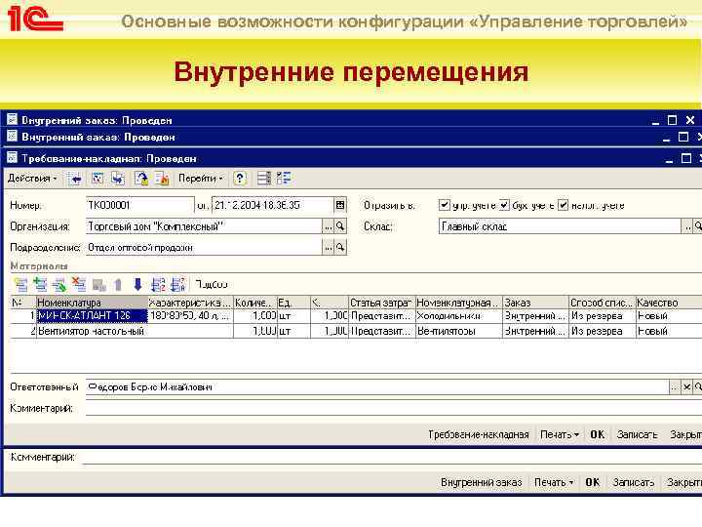This screenshot has height=527, width=702.
Task: Open help via the question mark icon
Action: (x=240, y=179)
